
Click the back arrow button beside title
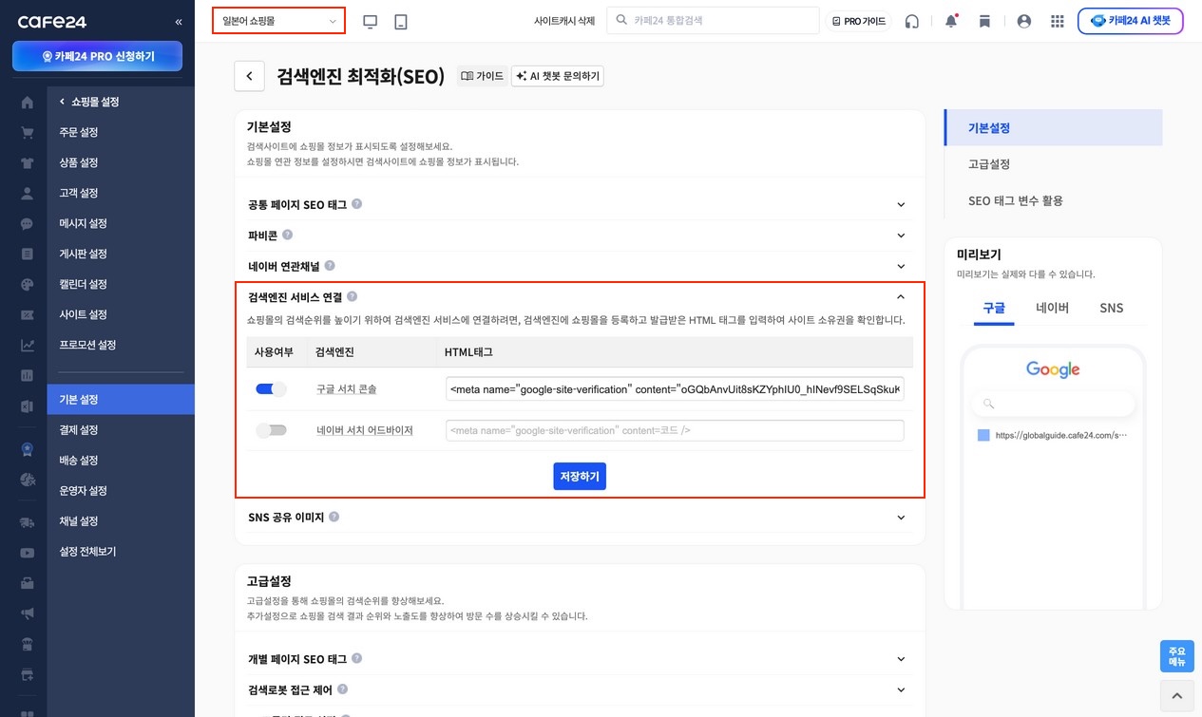point(249,76)
